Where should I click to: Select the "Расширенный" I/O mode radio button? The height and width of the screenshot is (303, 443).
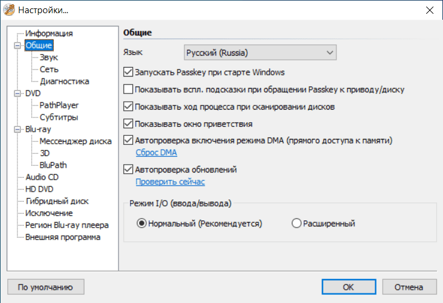tap(296, 224)
